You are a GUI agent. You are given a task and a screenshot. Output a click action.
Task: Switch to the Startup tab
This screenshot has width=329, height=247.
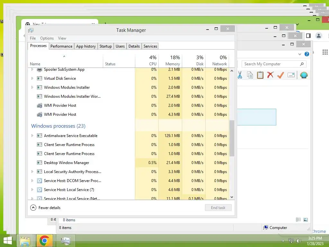click(x=105, y=46)
